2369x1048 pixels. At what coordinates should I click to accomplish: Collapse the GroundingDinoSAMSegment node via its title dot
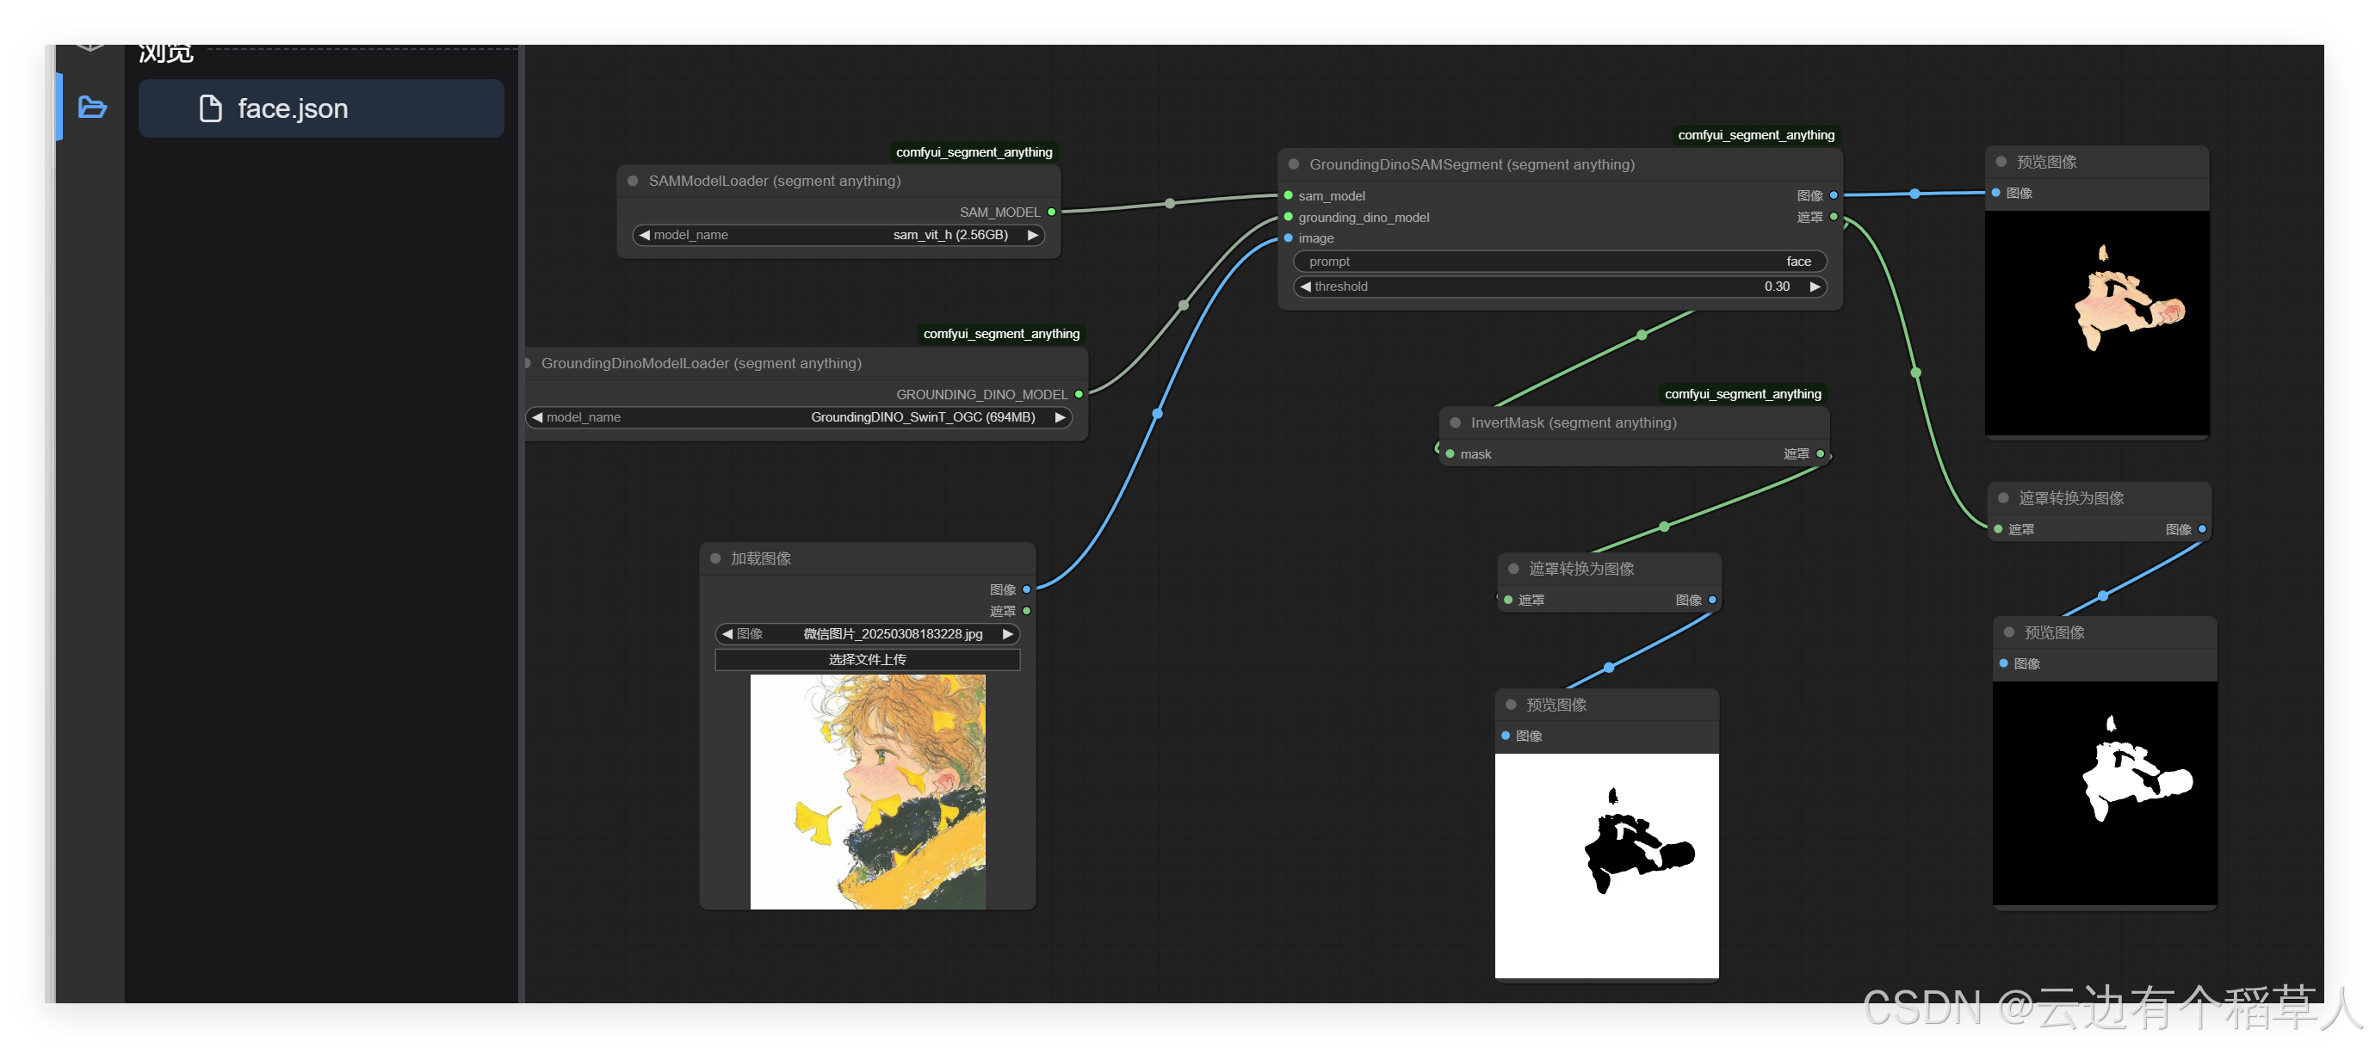coord(1293,164)
